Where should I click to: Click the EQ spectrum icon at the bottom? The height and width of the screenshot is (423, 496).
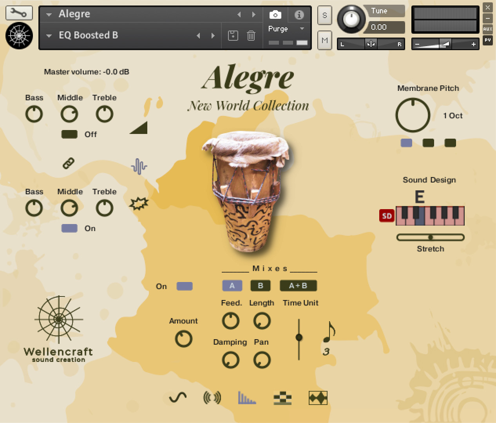247,398
